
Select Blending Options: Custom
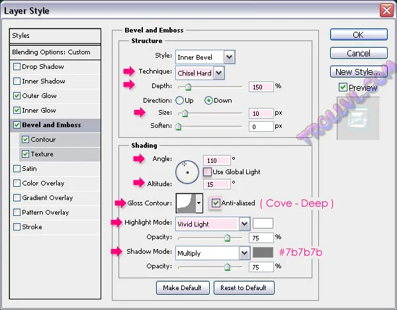(x=55, y=52)
